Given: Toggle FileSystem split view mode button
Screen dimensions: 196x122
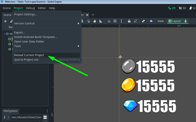Looking at the screenshot, I should [45, 117].
